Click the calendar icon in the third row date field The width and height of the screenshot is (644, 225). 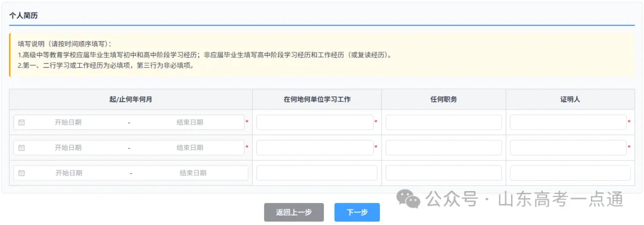click(x=21, y=173)
